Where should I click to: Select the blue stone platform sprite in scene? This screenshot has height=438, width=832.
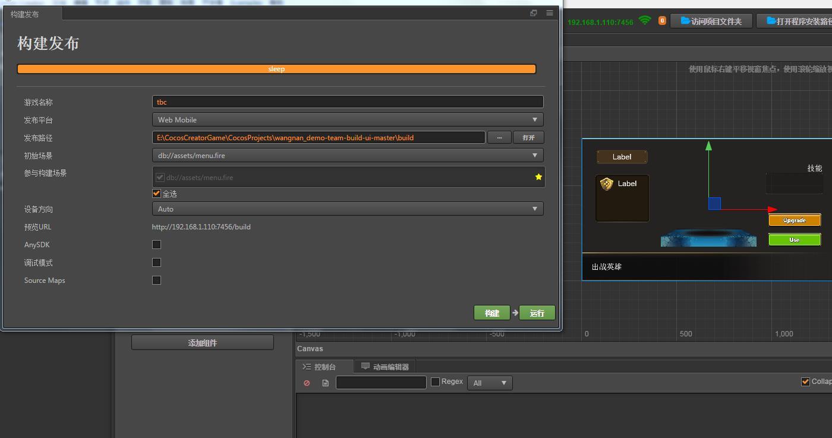[x=708, y=238]
